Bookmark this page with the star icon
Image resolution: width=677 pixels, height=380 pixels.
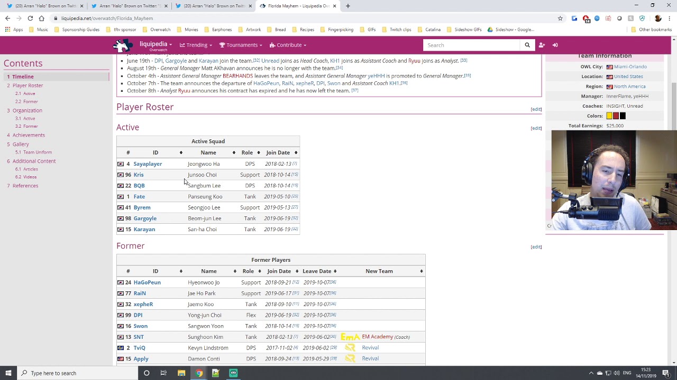560,18
